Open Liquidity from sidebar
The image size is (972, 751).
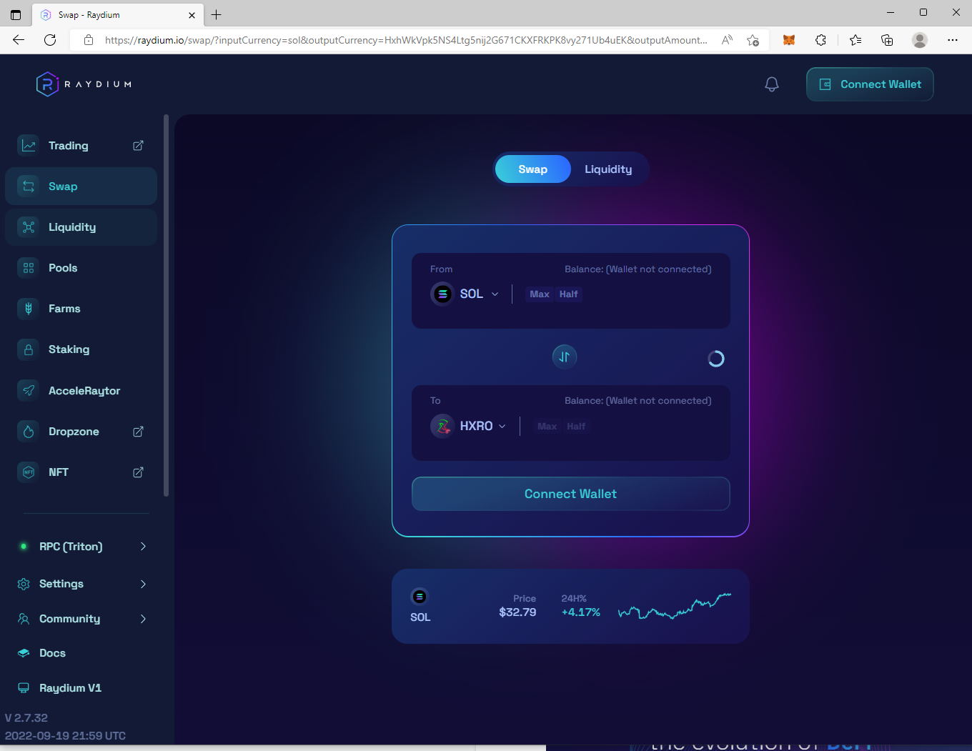click(81, 227)
